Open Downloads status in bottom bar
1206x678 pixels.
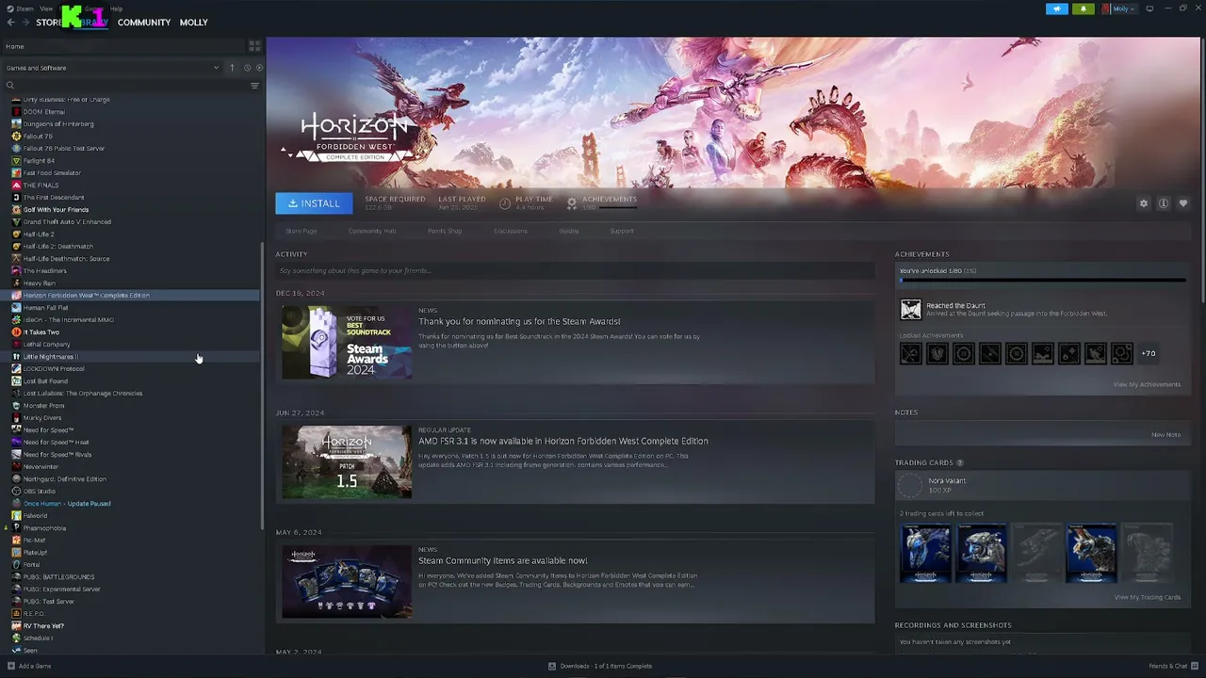(x=600, y=667)
